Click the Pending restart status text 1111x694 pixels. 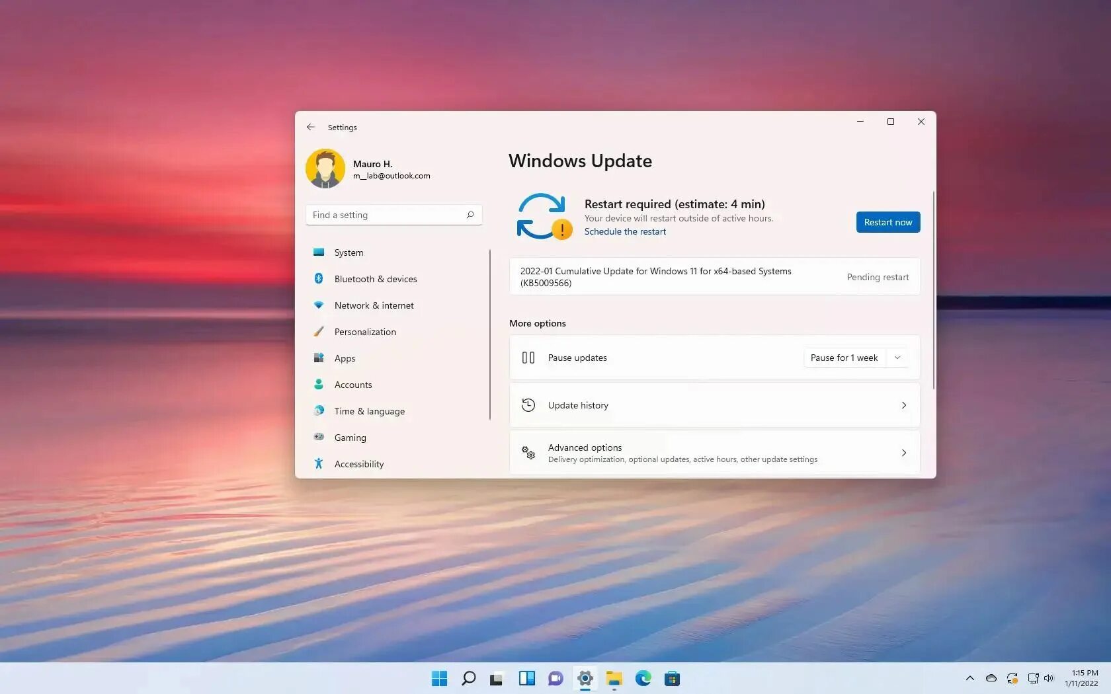click(878, 277)
